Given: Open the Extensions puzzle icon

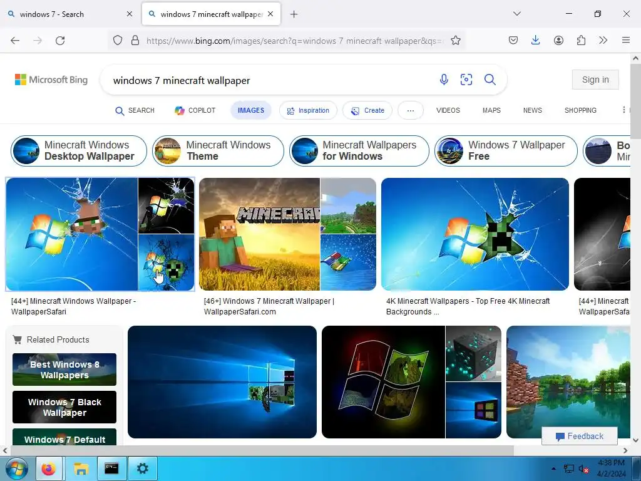Looking at the screenshot, I should coord(581,40).
